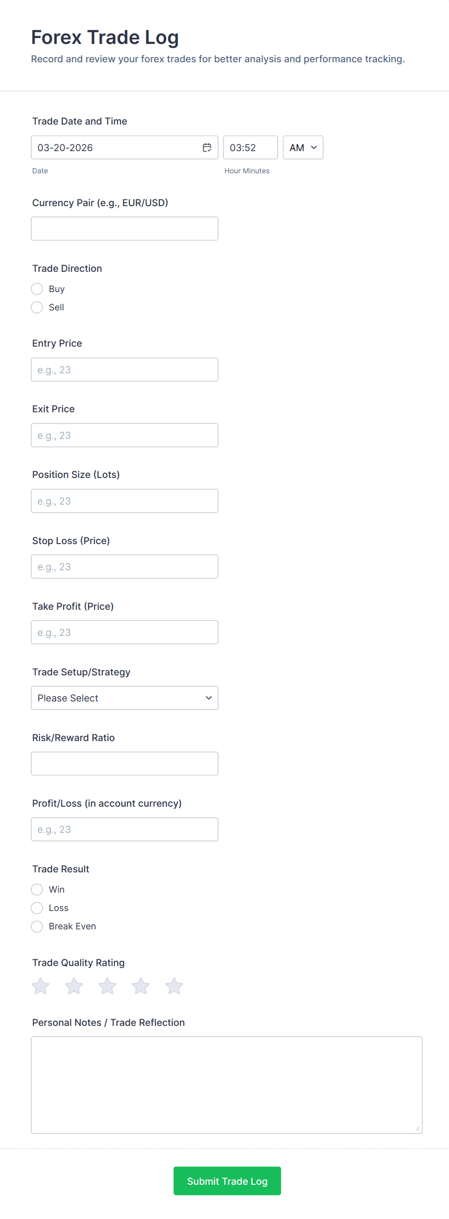Click the Personal Notes text area
Viewport: 449px width, 1219px height.
pyautogui.click(x=226, y=1085)
